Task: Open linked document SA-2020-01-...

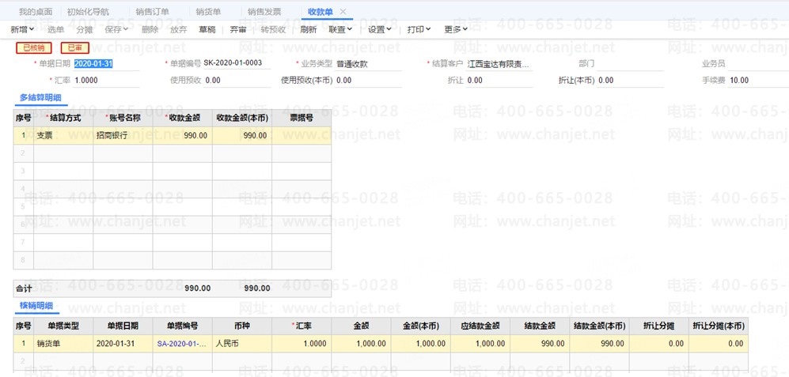Action: [x=182, y=344]
